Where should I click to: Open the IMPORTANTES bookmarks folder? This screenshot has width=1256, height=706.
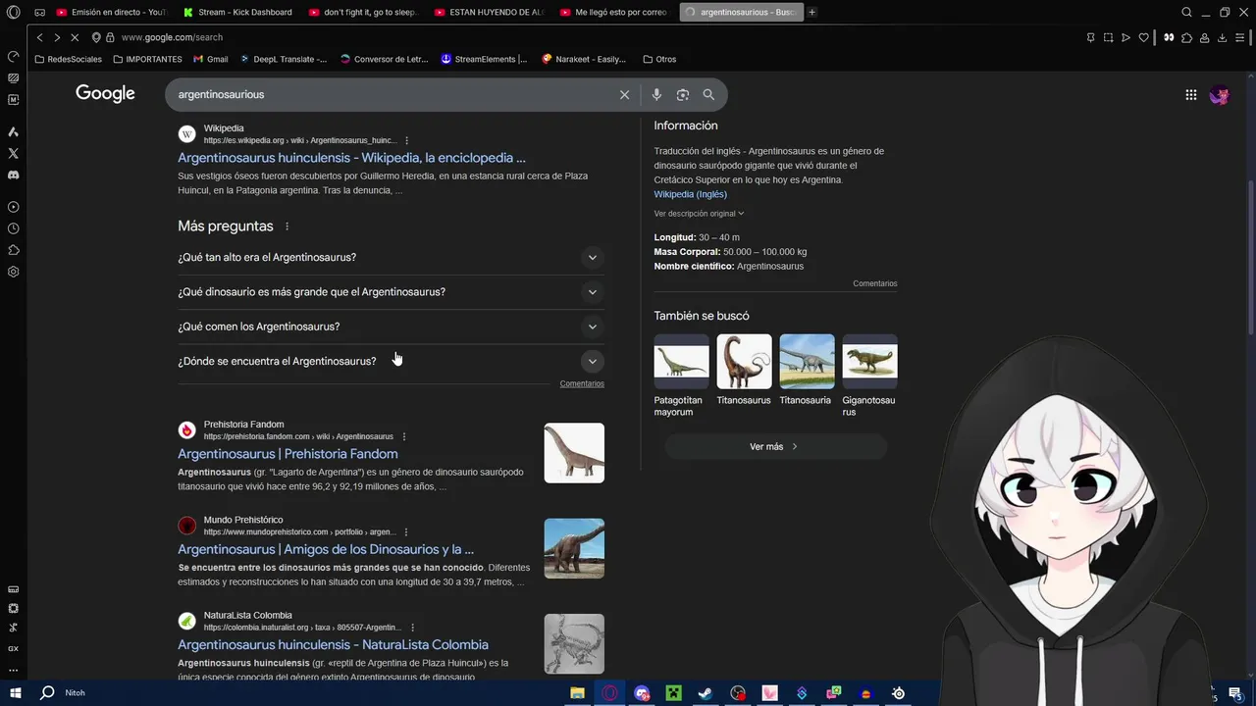point(147,59)
